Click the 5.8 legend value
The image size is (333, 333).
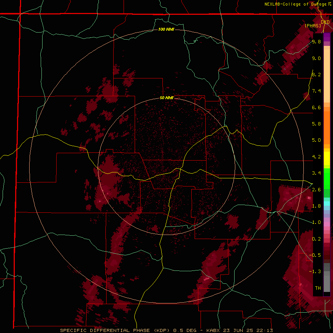point(316,124)
